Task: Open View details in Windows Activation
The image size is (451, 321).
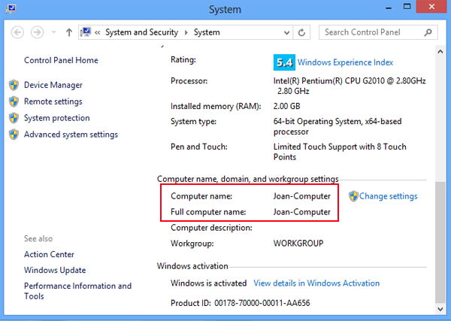Action: [x=316, y=283]
